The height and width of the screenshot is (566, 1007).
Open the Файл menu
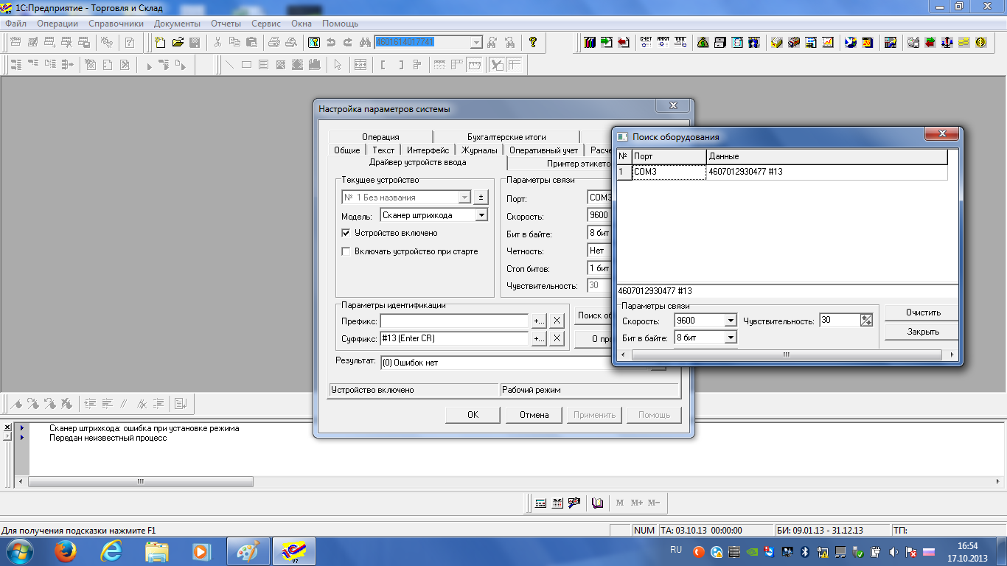[15, 24]
